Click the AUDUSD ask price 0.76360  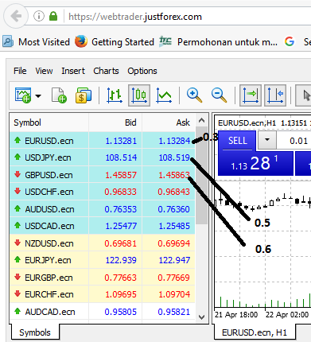(173, 209)
